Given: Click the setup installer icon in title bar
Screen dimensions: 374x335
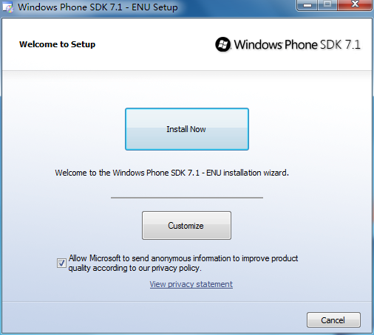Looking at the screenshot, I should pos(8,7).
